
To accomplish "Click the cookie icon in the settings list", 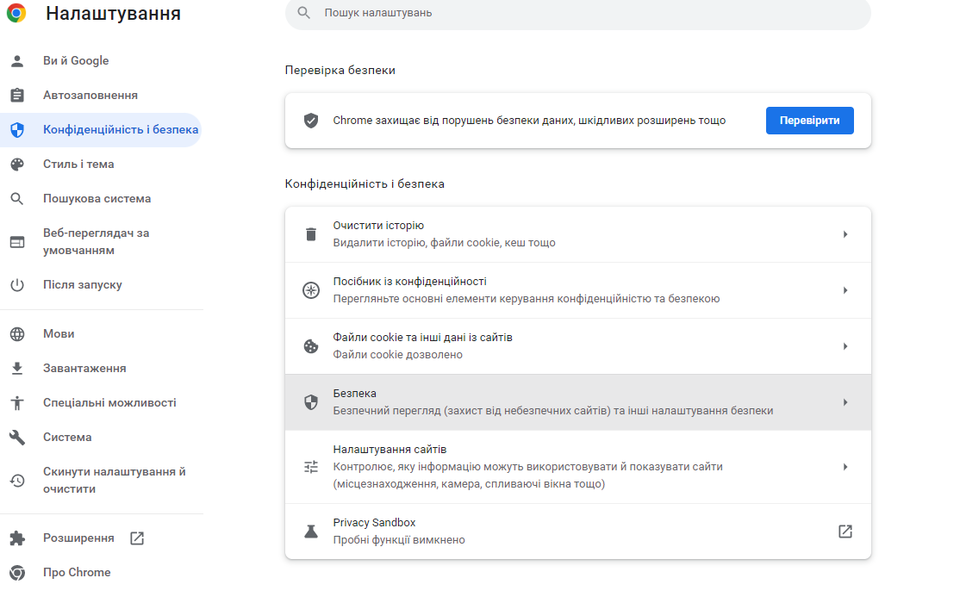I will (x=311, y=345).
